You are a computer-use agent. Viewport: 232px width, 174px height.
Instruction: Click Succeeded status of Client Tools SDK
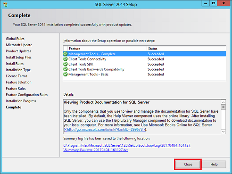tap(156, 64)
